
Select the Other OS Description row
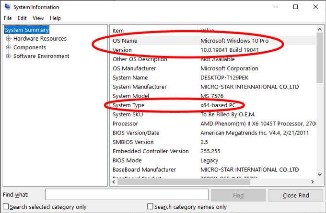pos(214,59)
